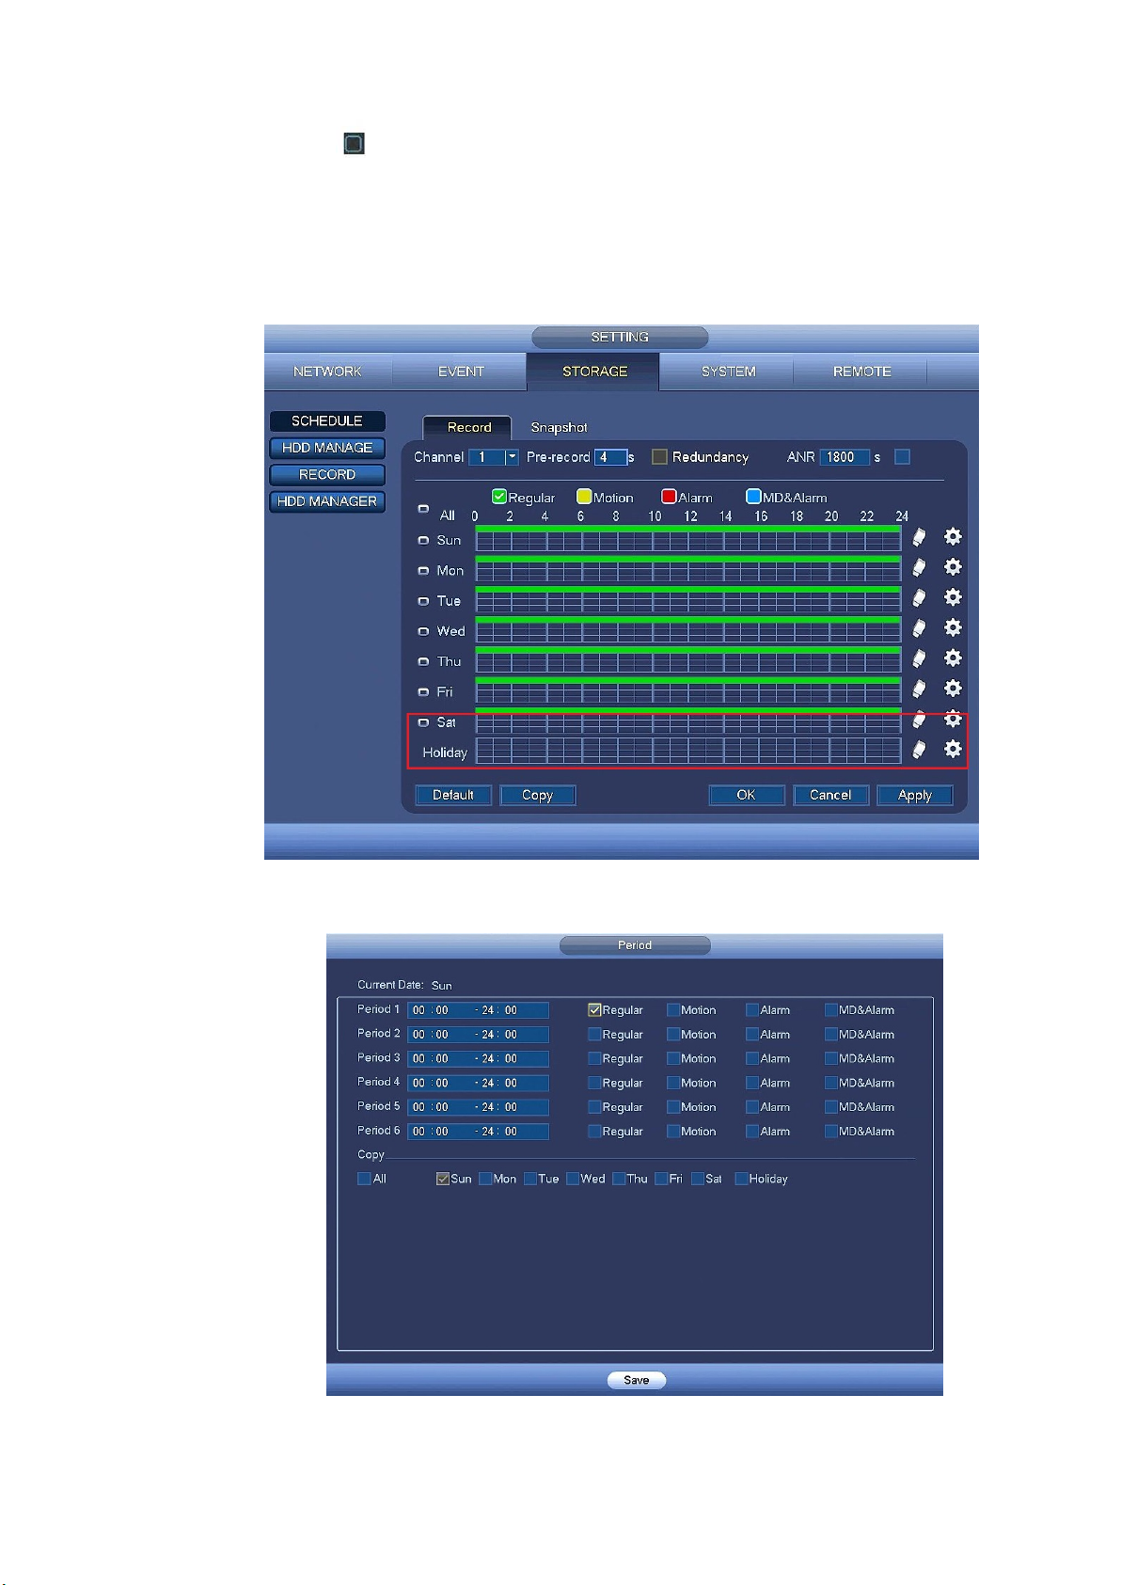1121x1585 pixels.
Task: Click the Default button
Action: pyautogui.click(x=453, y=795)
